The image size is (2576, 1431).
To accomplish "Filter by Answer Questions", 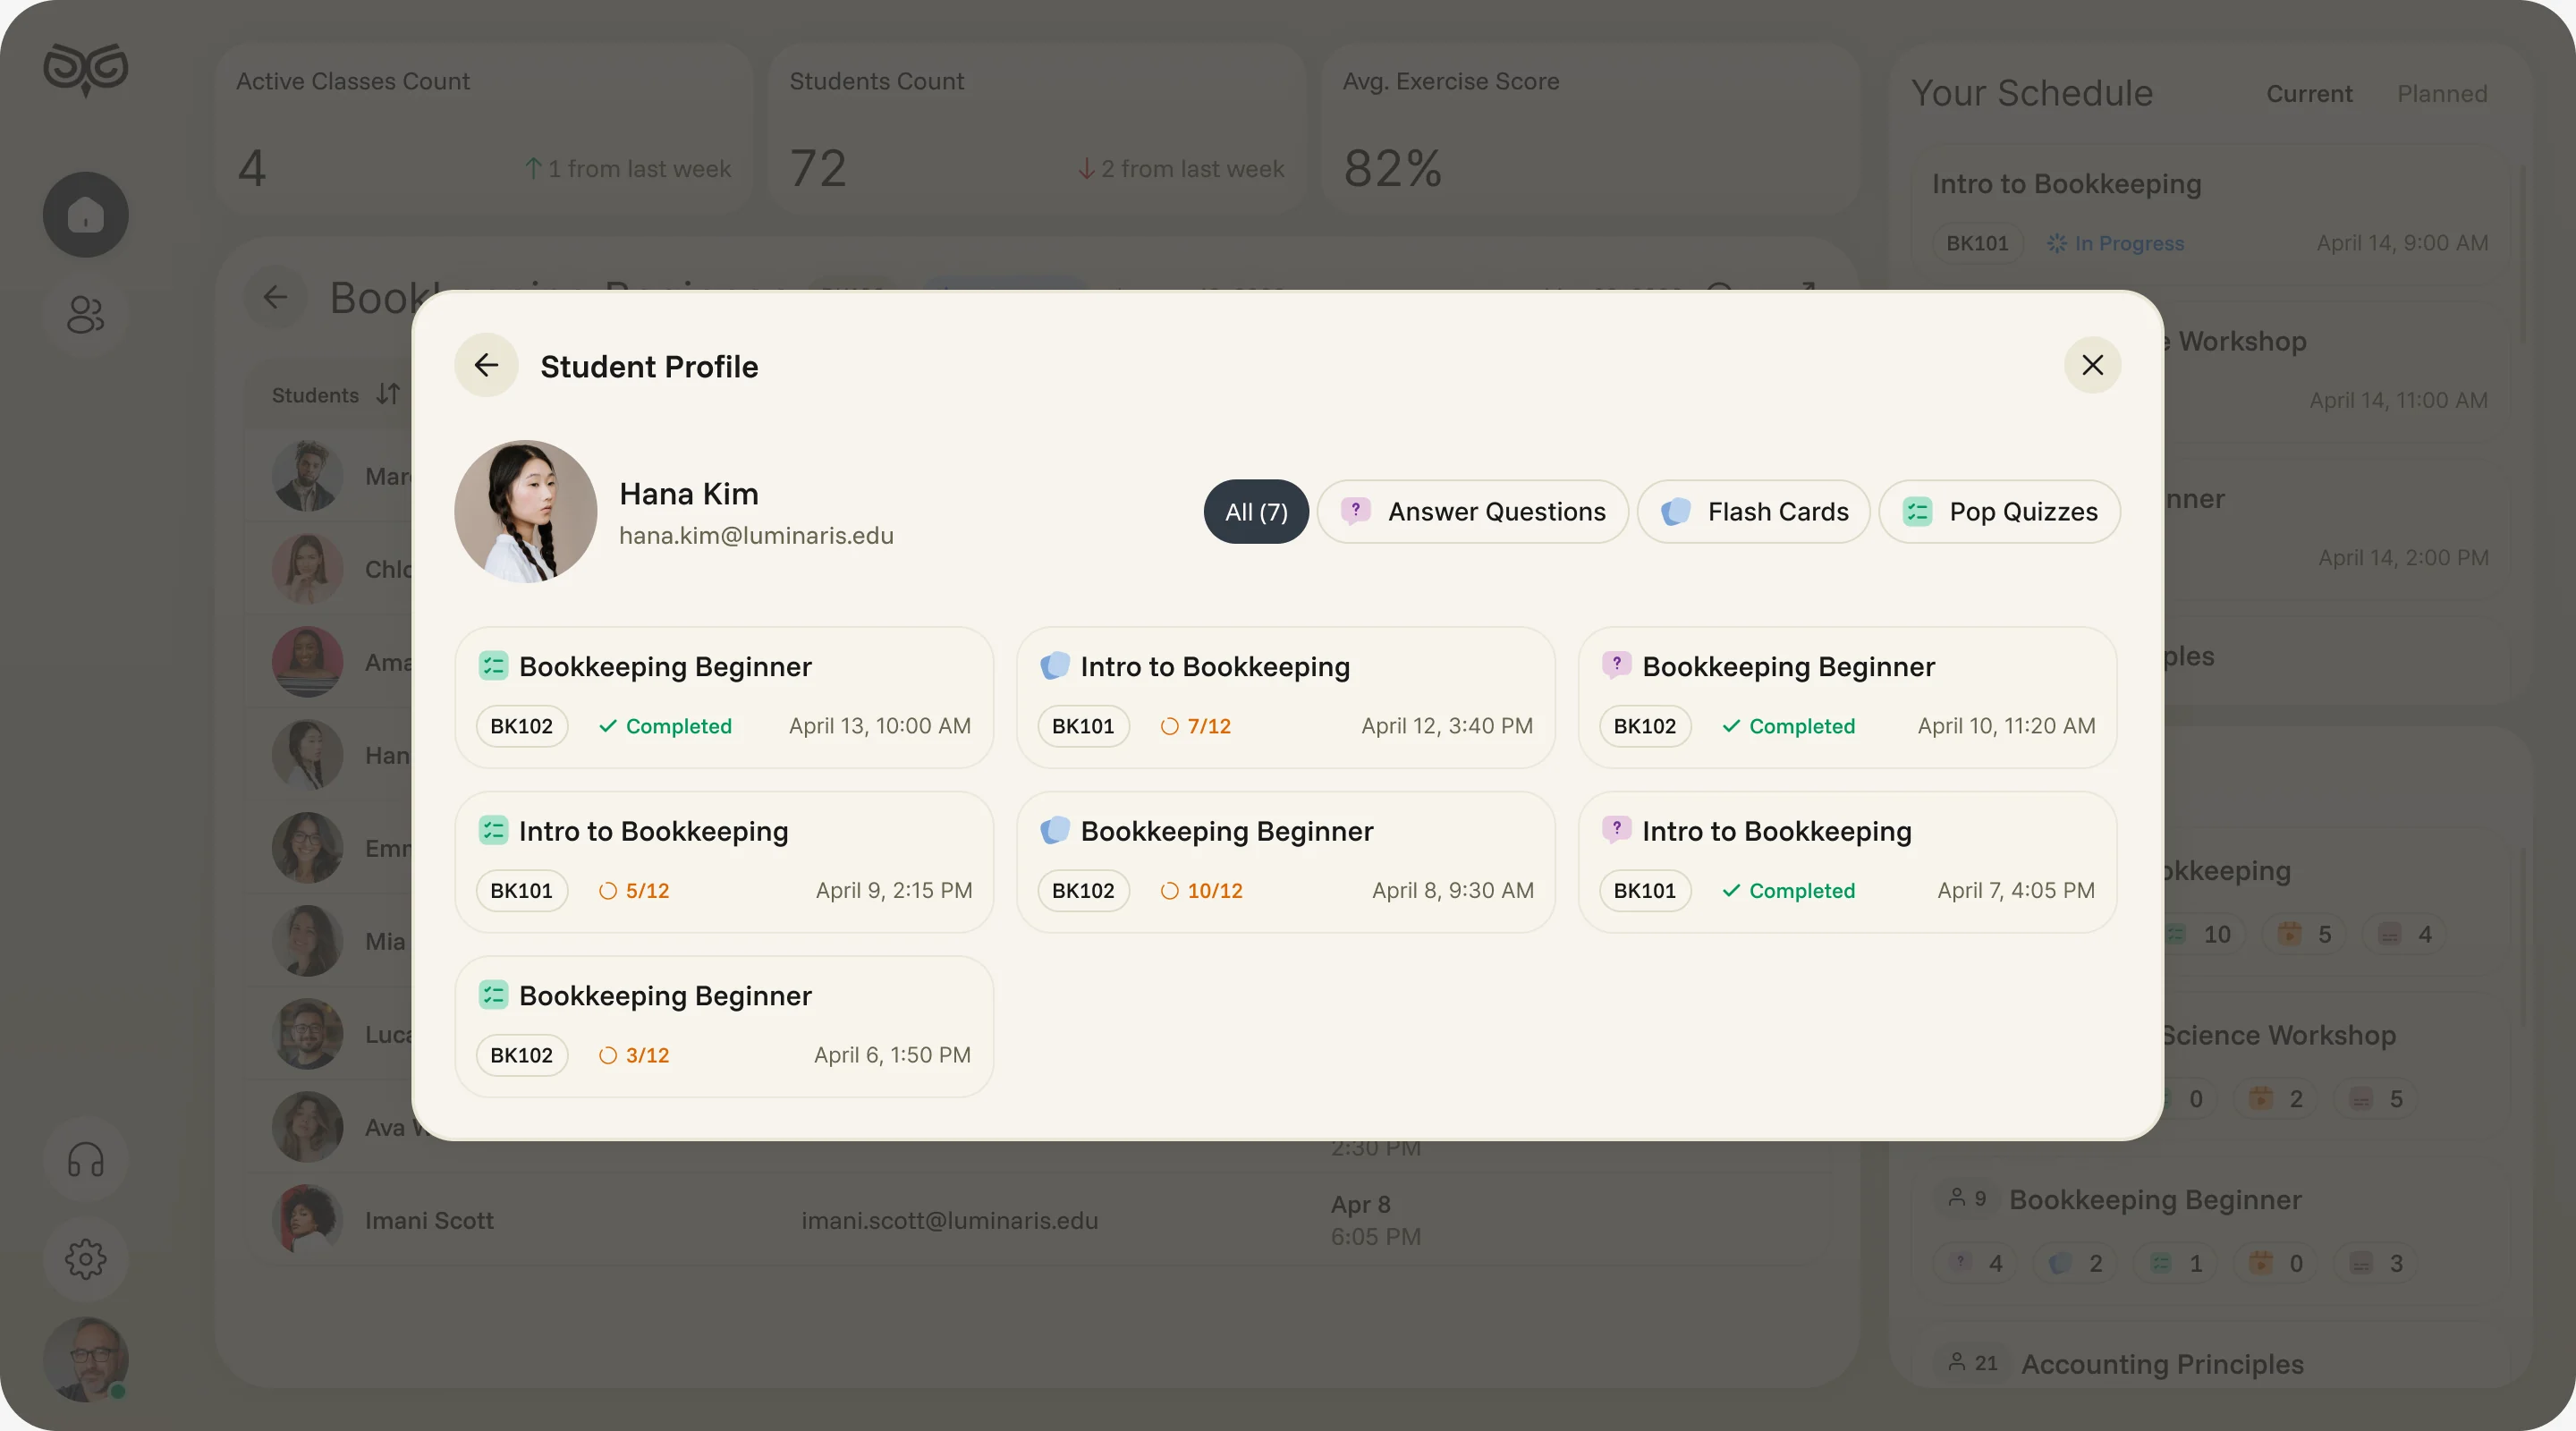I will pyautogui.click(x=1472, y=511).
